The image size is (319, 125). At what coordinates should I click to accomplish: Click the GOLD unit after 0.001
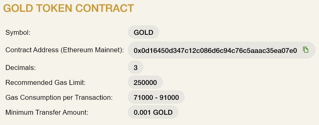pyautogui.click(x=163, y=113)
